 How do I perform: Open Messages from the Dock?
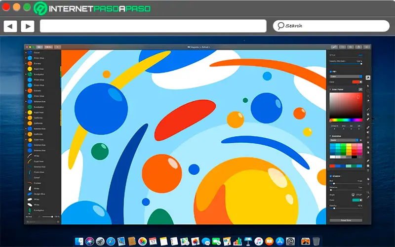(x=206, y=242)
